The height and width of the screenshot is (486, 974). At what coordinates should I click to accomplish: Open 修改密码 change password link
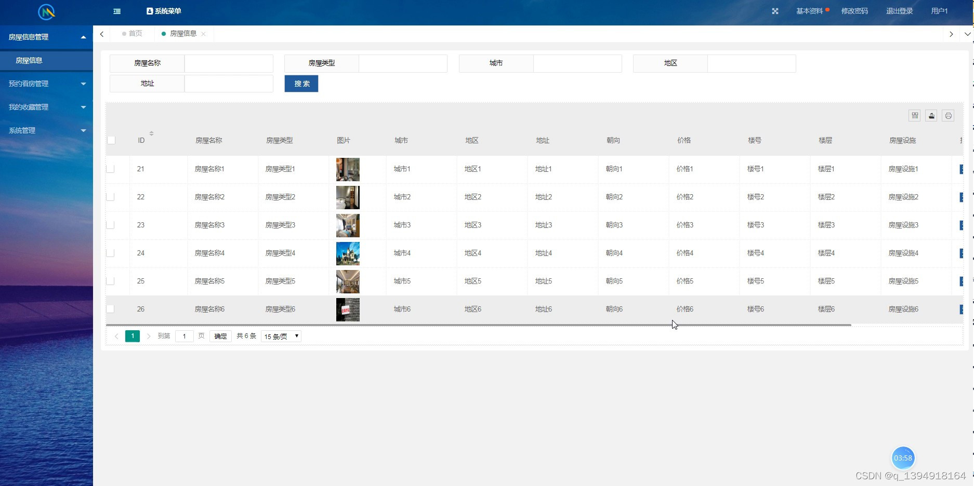coord(854,11)
